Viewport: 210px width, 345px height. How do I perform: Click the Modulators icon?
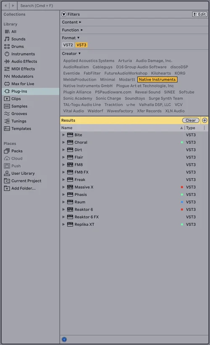coord(7,76)
